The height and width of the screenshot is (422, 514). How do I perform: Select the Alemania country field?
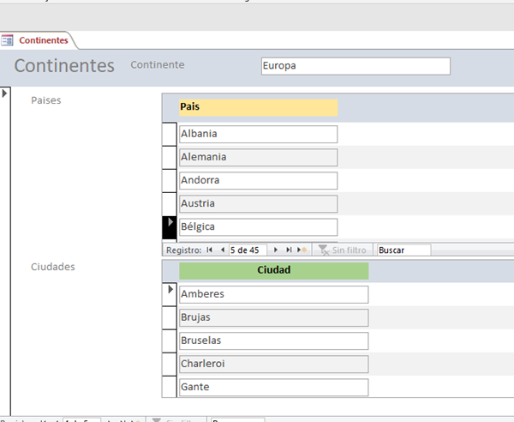click(x=259, y=157)
